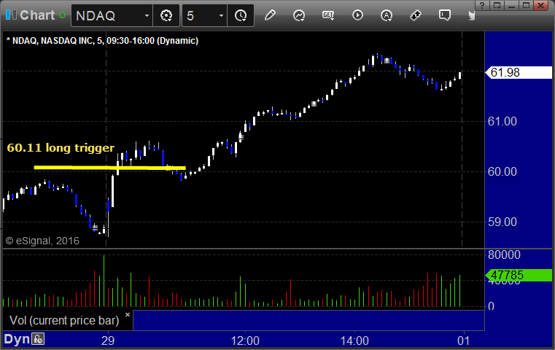Click the 61.98 current price marker
This screenshot has height=350, width=555.
[x=519, y=72]
